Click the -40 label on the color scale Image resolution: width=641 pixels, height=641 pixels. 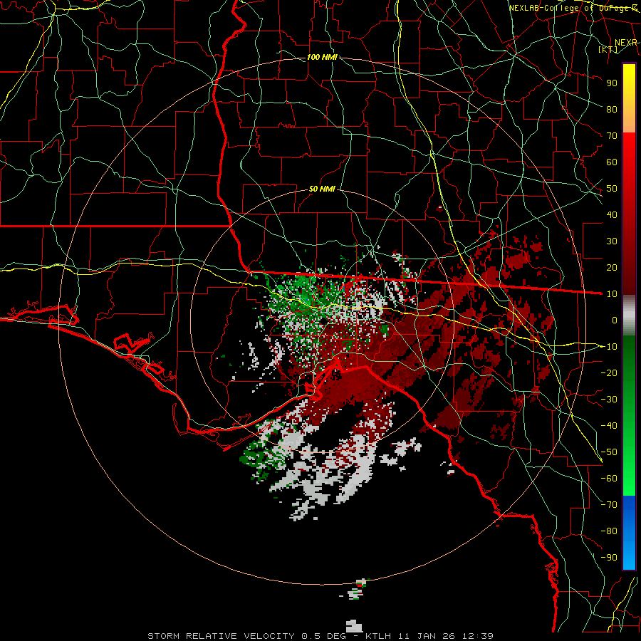(x=609, y=426)
